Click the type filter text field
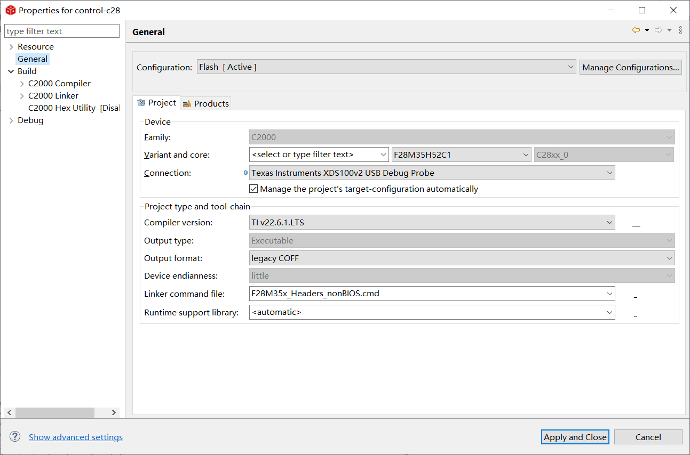This screenshot has height=455, width=690. 62,31
